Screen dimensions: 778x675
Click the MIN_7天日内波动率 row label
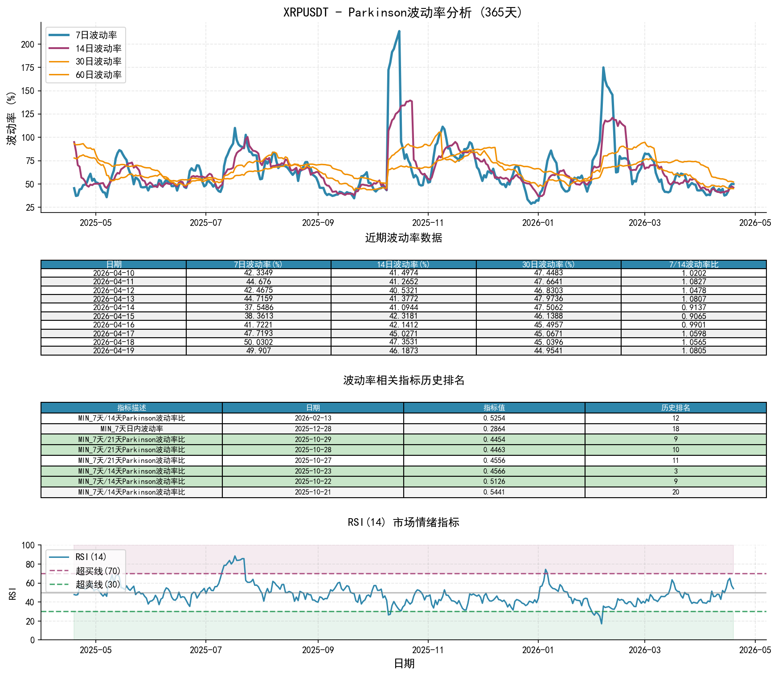131,429
